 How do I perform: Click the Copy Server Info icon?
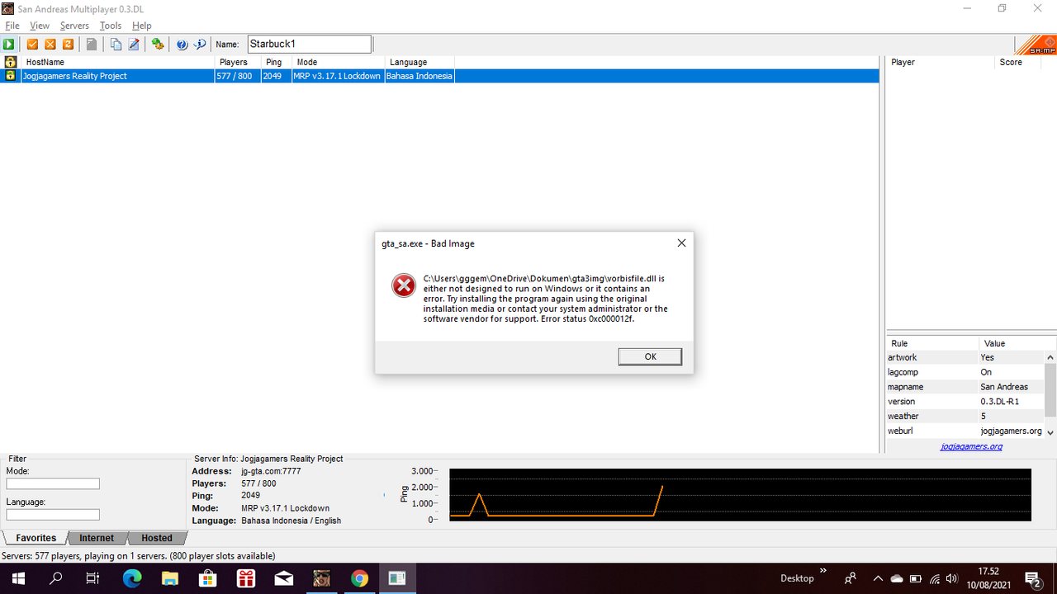point(116,45)
